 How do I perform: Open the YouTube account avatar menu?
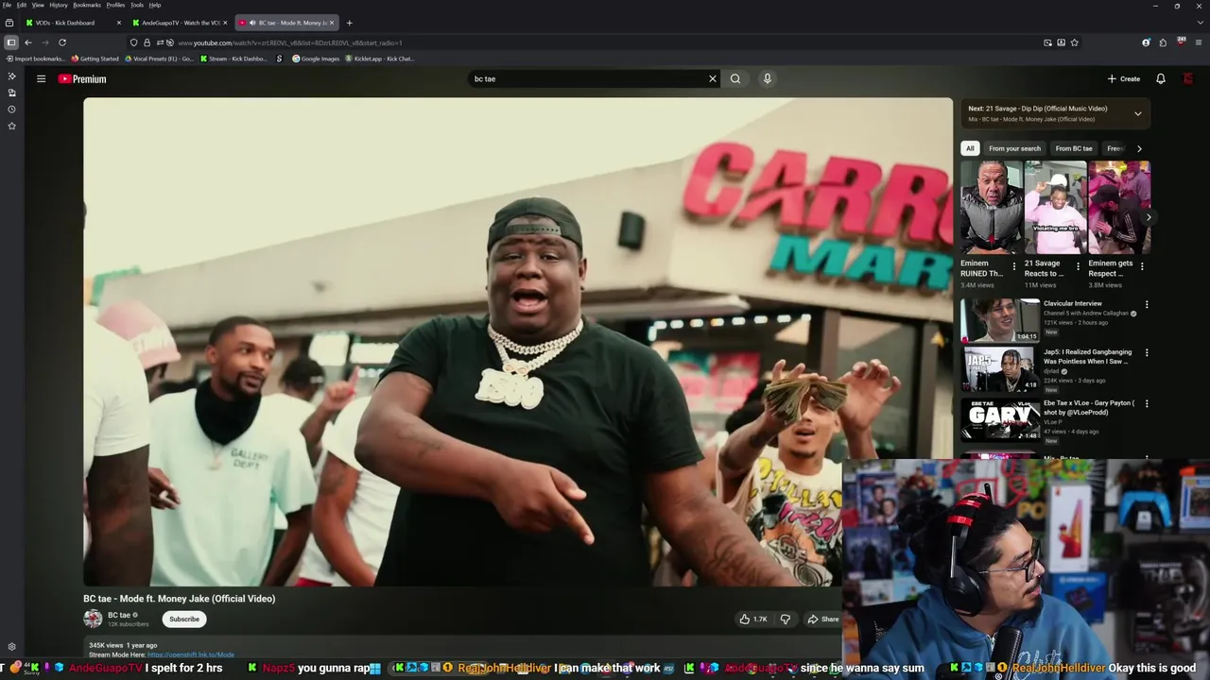pyautogui.click(x=1188, y=78)
